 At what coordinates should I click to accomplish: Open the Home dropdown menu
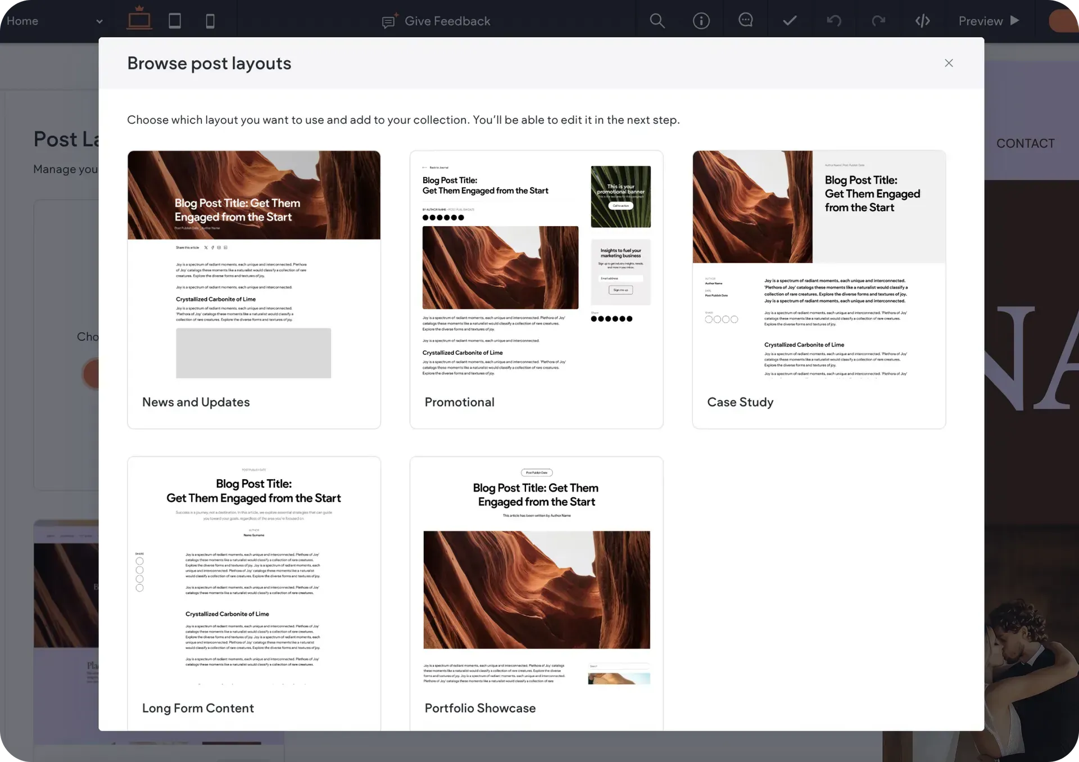[55, 20]
